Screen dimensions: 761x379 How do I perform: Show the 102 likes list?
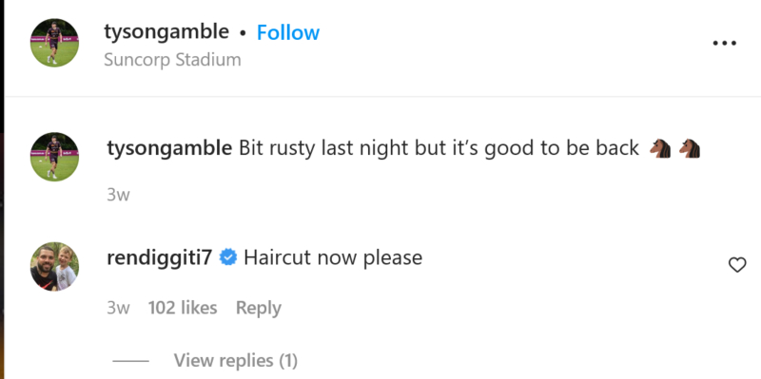(x=183, y=308)
